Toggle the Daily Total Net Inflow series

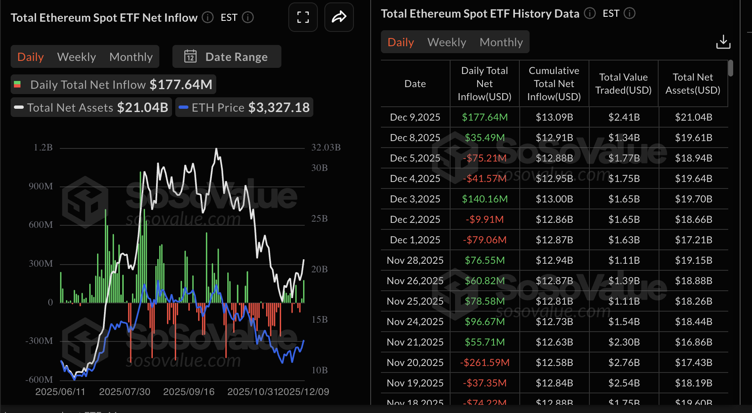coord(113,84)
